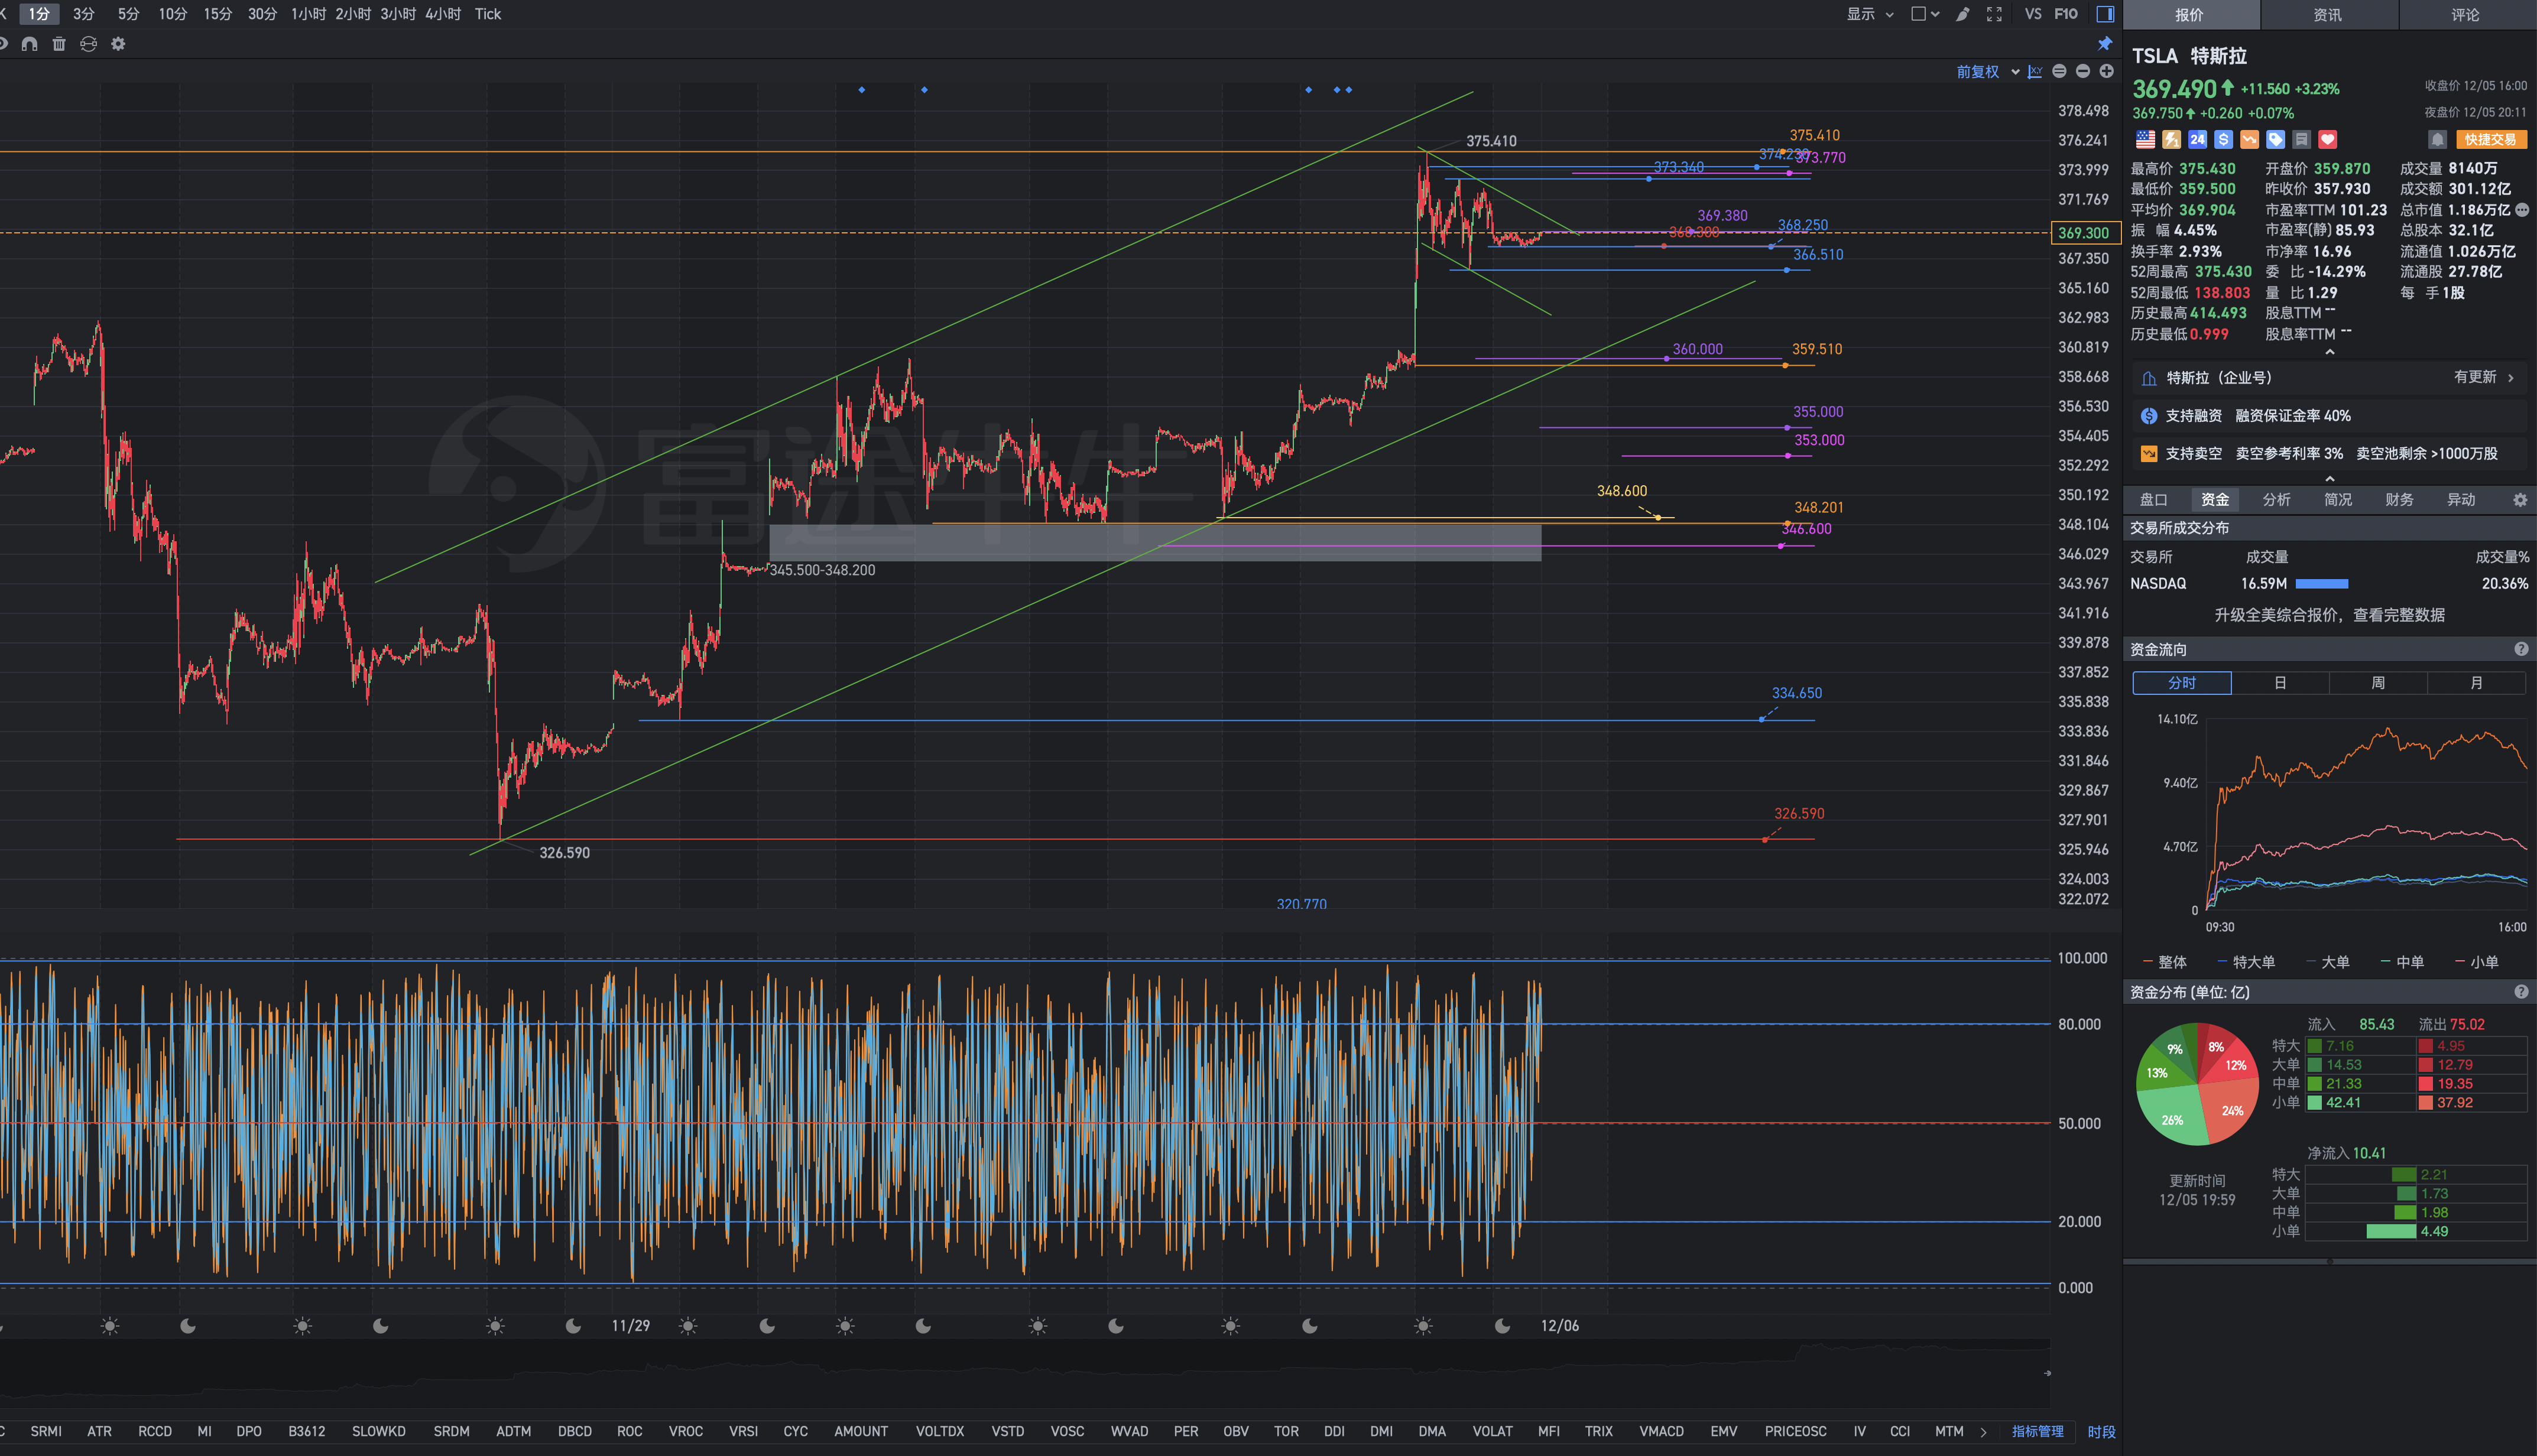Delete drawings with the trash icon

pyautogui.click(x=59, y=44)
